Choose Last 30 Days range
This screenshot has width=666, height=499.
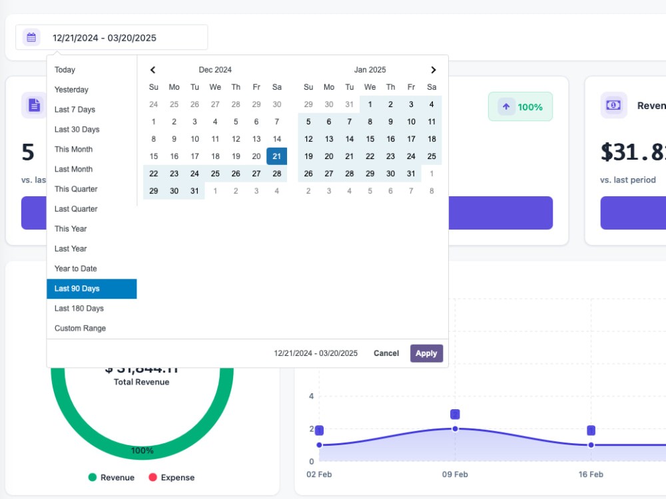pyautogui.click(x=92, y=130)
